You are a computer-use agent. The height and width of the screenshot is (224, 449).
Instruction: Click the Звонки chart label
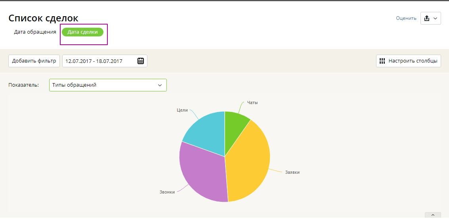[x=167, y=192]
